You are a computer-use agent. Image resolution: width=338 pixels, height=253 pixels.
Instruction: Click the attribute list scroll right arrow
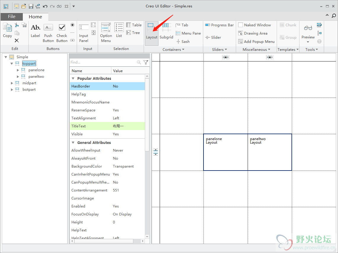click(x=142, y=241)
